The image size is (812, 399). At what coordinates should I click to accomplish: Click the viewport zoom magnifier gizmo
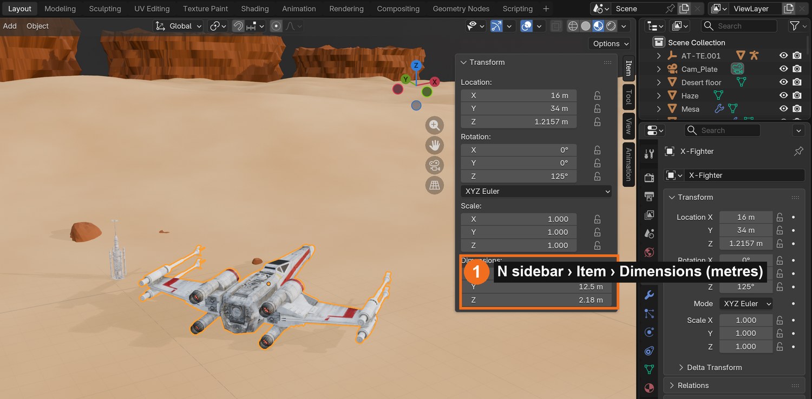(434, 126)
